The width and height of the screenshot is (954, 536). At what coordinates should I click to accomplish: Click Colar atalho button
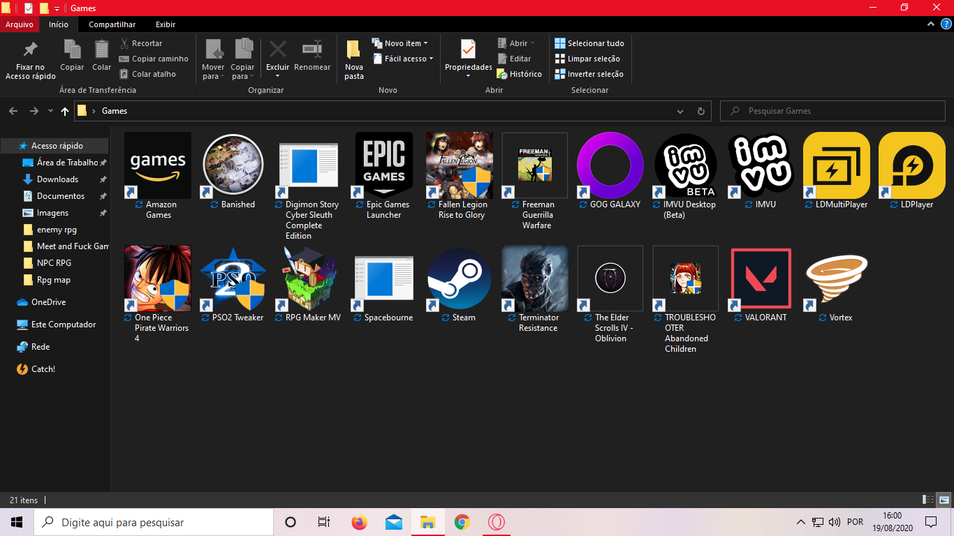tap(147, 74)
